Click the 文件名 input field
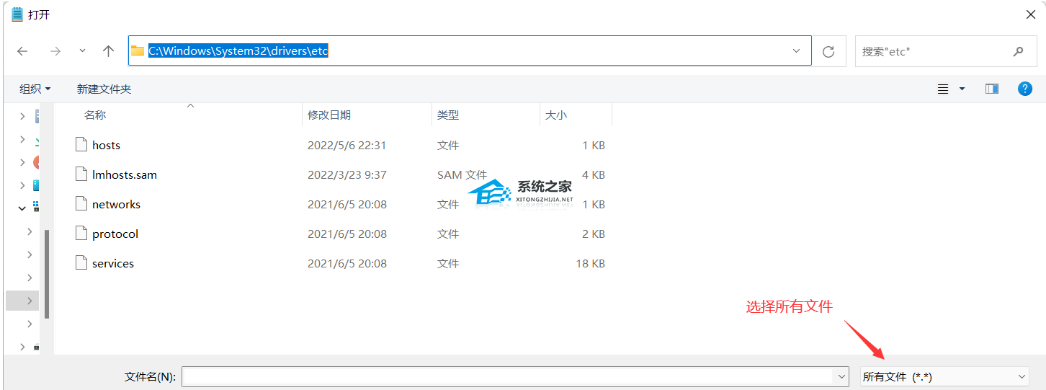 [508, 376]
